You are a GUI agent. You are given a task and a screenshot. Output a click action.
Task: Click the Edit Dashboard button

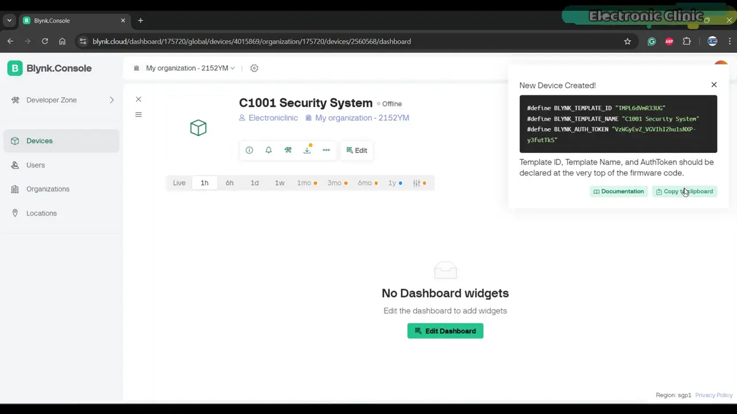click(445, 331)
